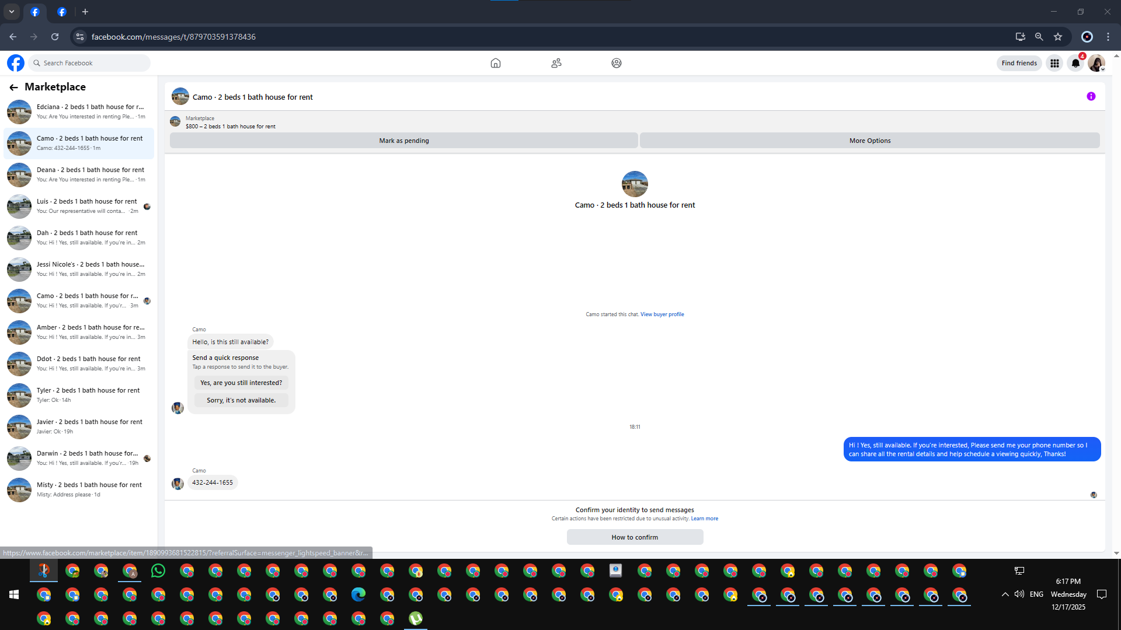Click the purple conversation info icon
The height and width of the screenshot is (630, 1121).
pyautogui.click(x=1091, y=96)
